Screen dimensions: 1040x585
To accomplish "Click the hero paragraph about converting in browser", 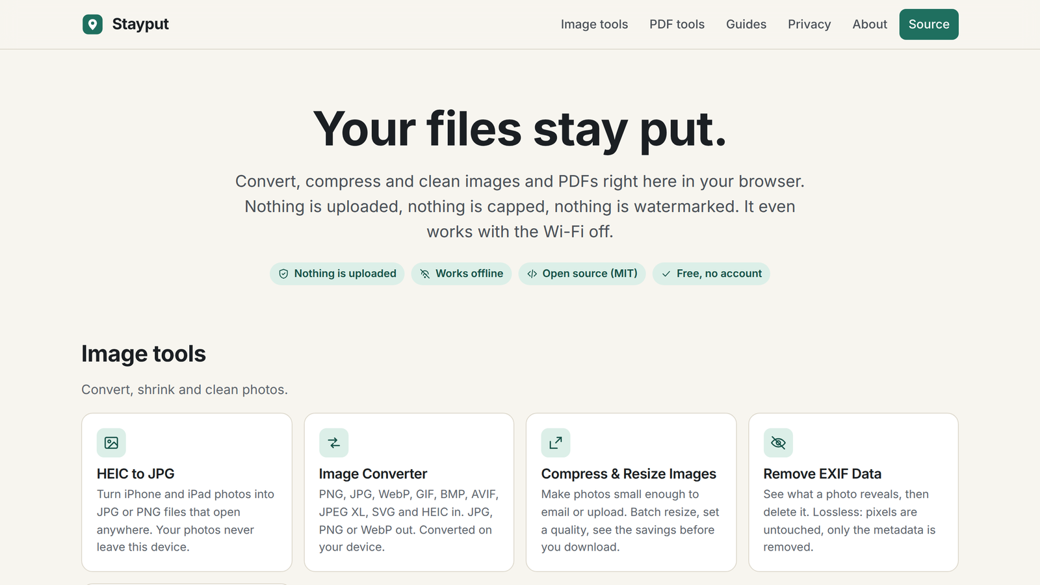I will (520, 206).
